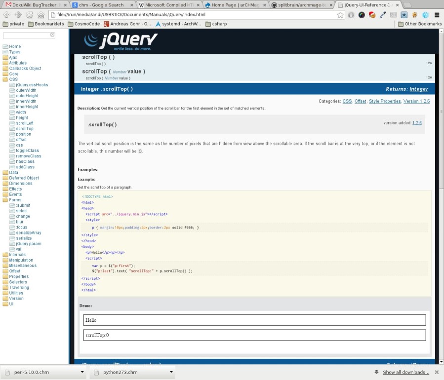Open the Style Properties category link
This screenshot has height=380, width=444.
pos(385,101)
